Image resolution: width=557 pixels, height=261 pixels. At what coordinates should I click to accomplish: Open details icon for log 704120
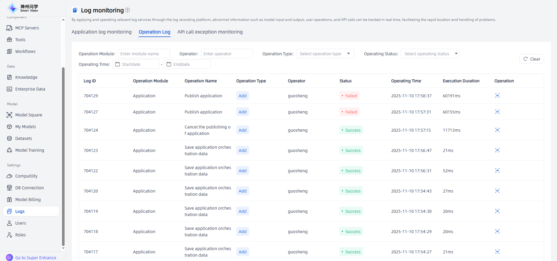497,191
